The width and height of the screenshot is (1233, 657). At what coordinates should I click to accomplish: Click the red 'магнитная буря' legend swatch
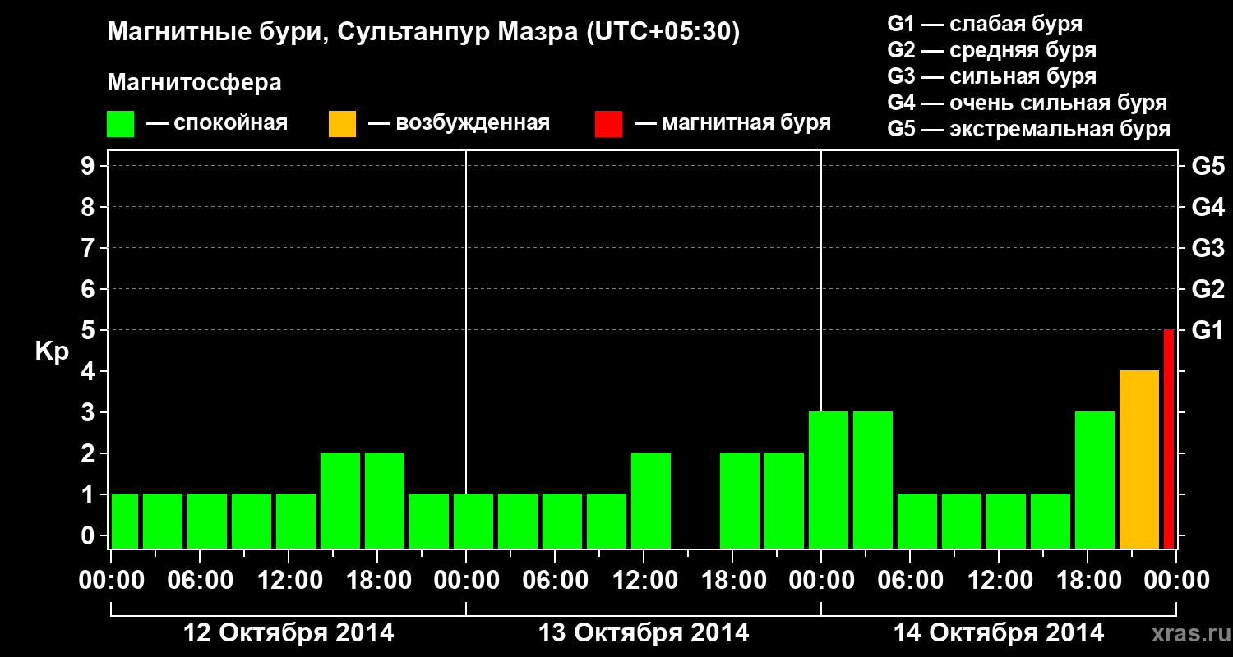point(609,124)
